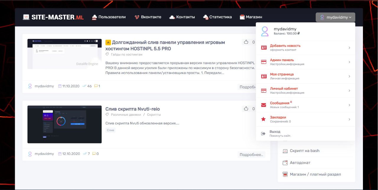The height and width of the screenshot is (190, 378).
Task: Click the Моя страница ID icon
Action: coord(264,76)
